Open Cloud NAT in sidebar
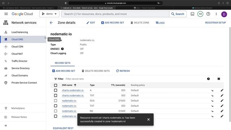Viewport: 231px width, 130px height. click(x=23, y=54)
